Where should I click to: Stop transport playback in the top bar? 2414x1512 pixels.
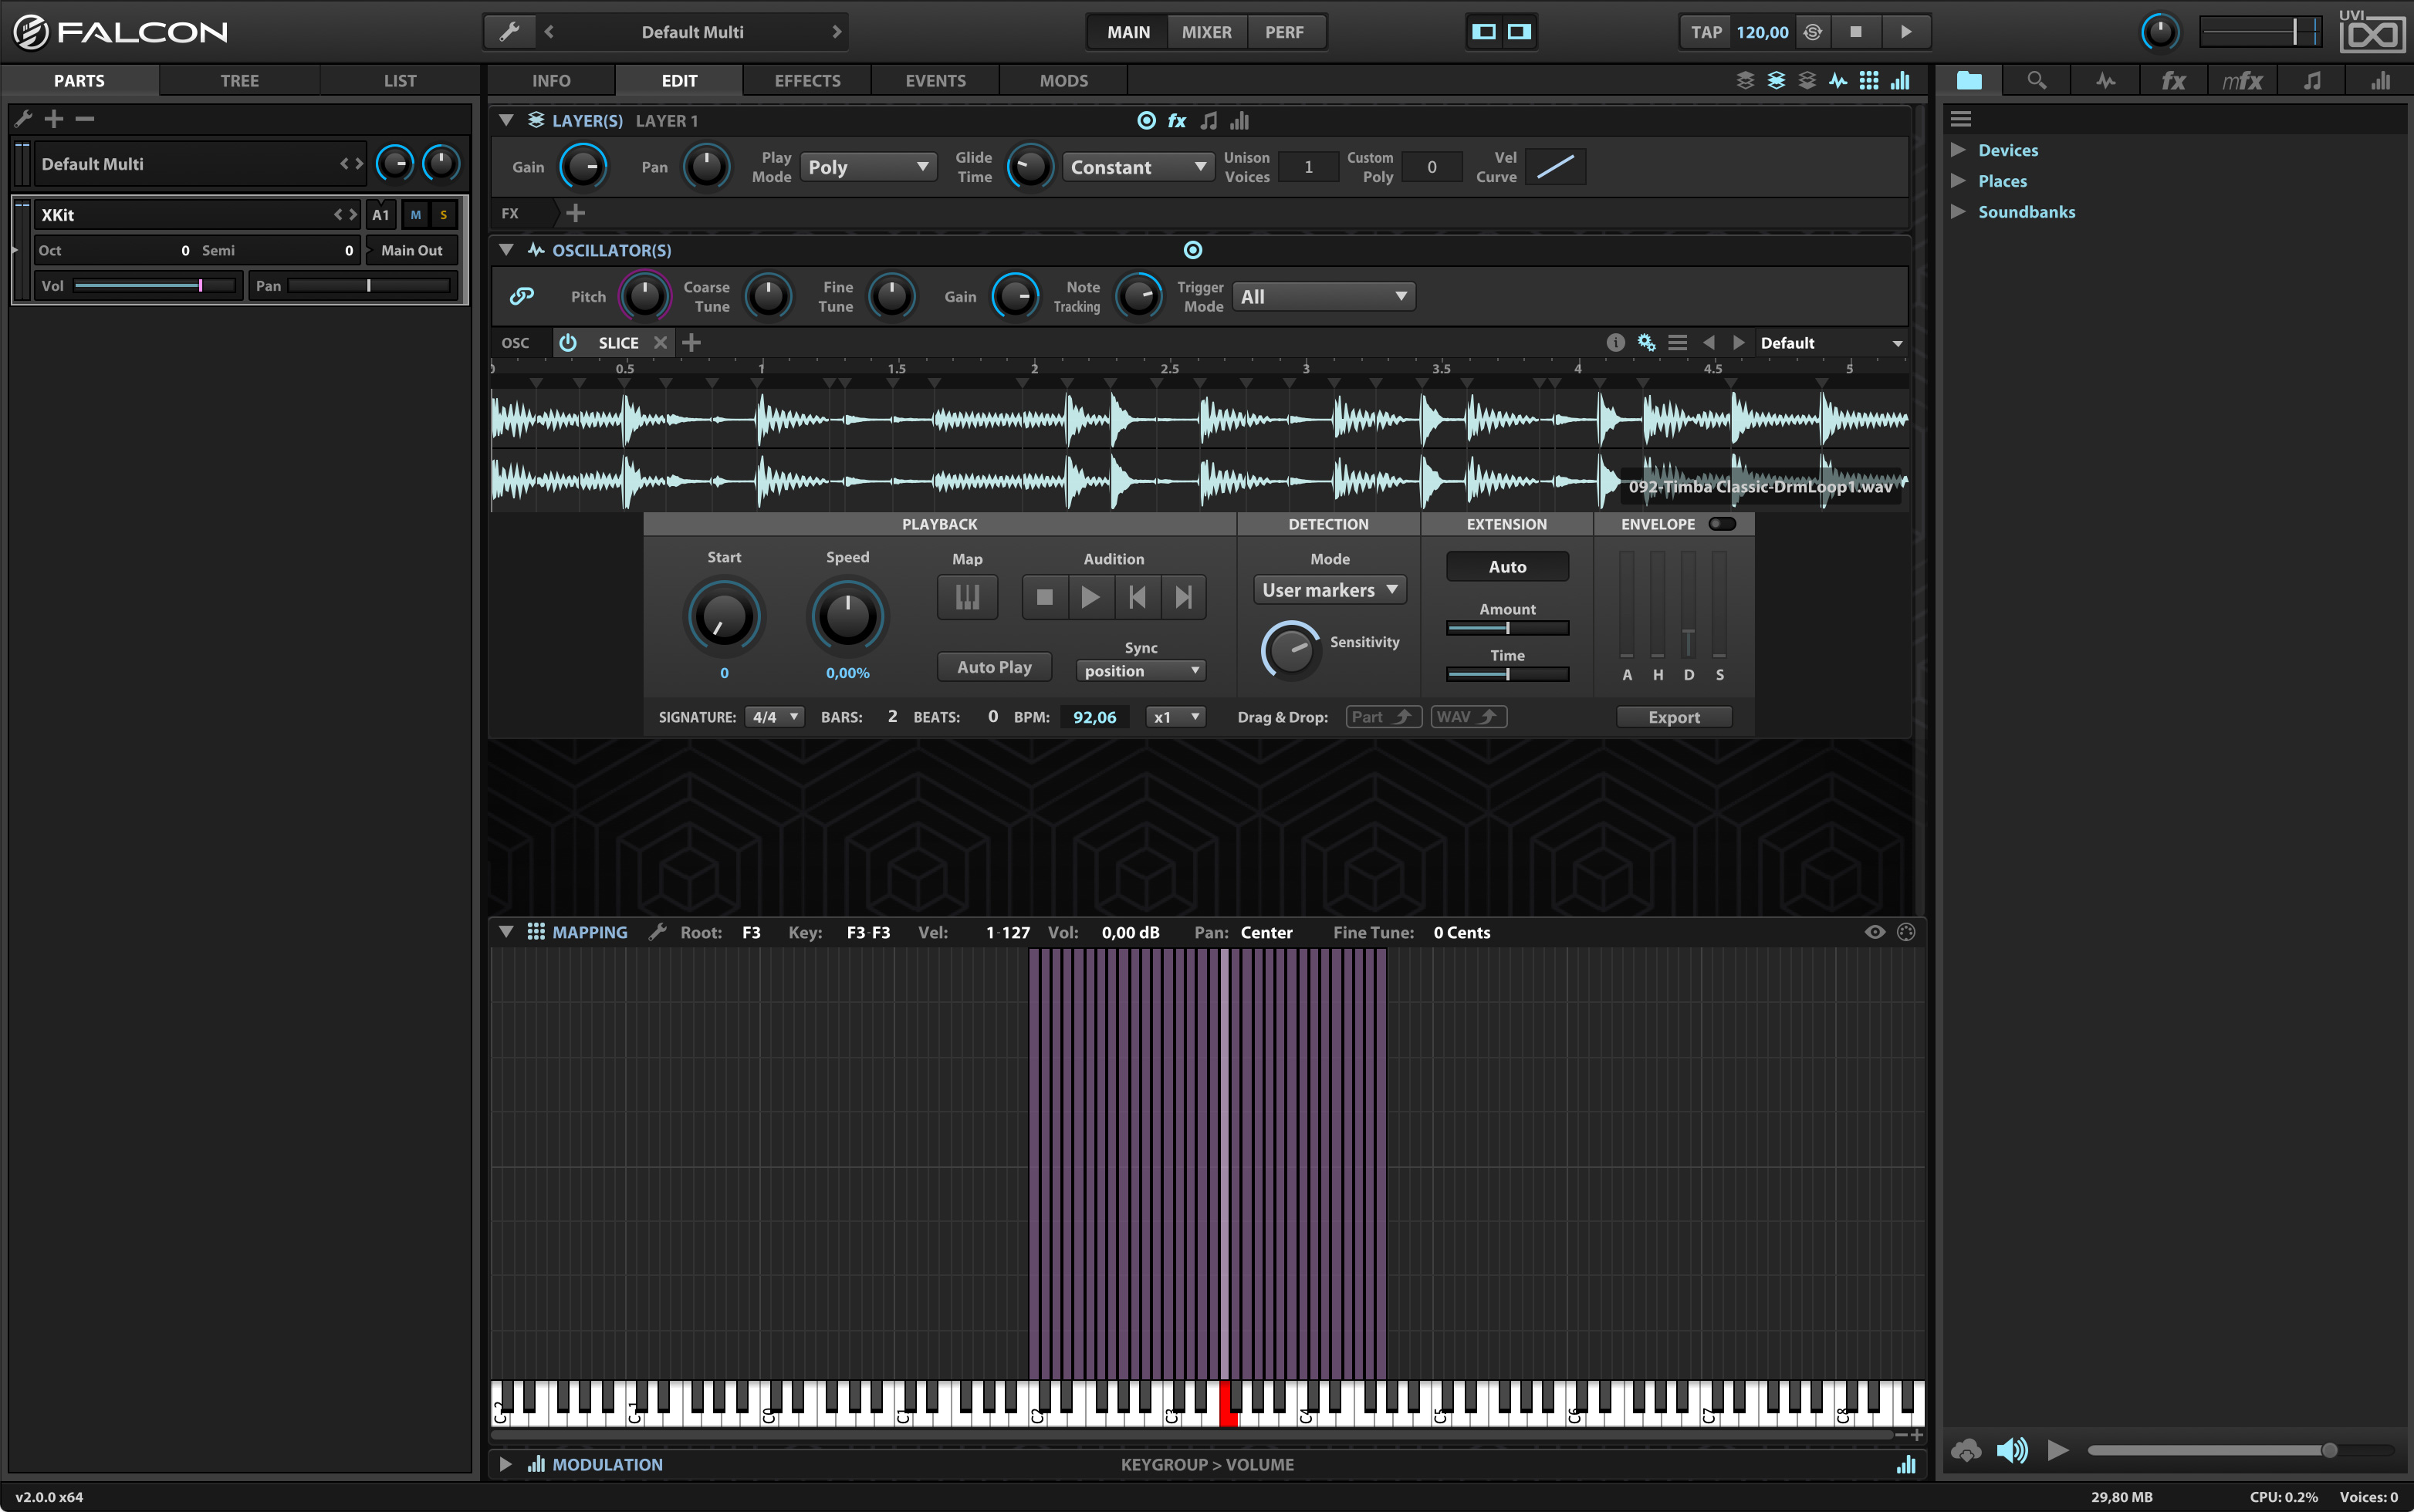1856,32
